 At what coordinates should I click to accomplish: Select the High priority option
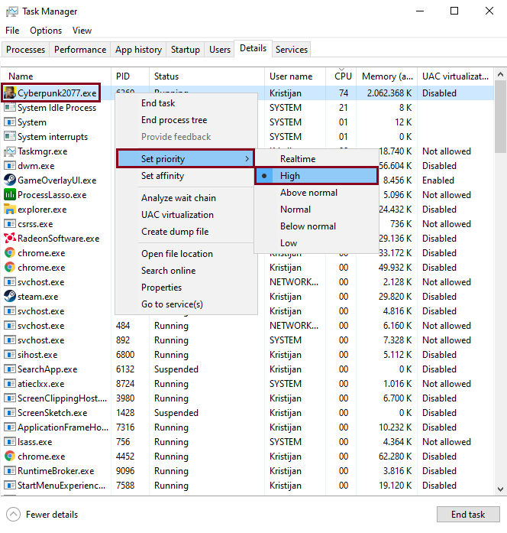click(x=316, y=176)
